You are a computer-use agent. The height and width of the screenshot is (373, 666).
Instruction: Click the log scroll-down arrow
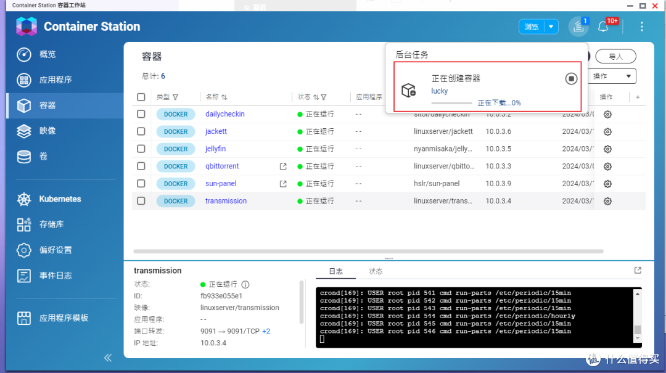pos(637,338)
